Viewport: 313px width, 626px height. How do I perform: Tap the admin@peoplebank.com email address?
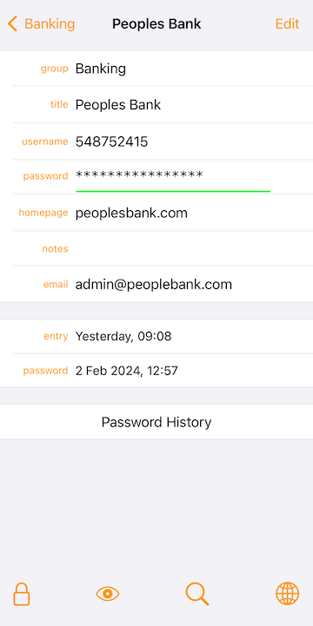coord(154,285)
